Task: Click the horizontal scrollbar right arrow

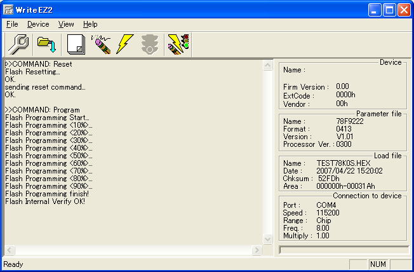Action: pyautogui.click(x=257, y=250)
